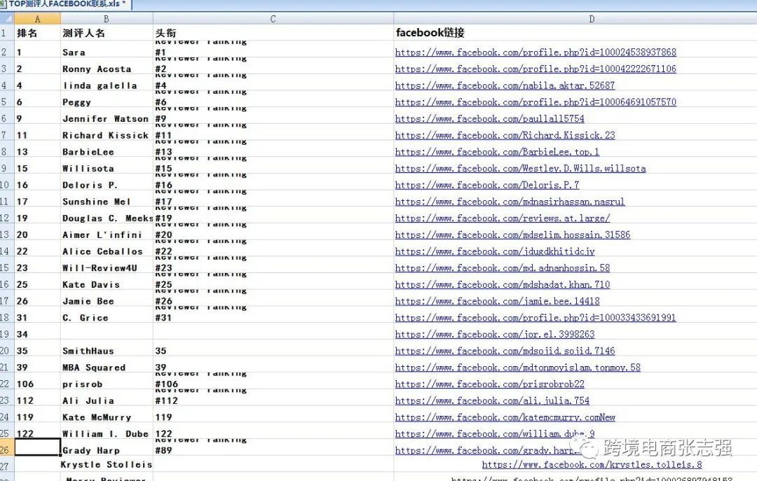This screenshot has height=481, width=757.
Task: Select column C header
Action: click(273, 19)
